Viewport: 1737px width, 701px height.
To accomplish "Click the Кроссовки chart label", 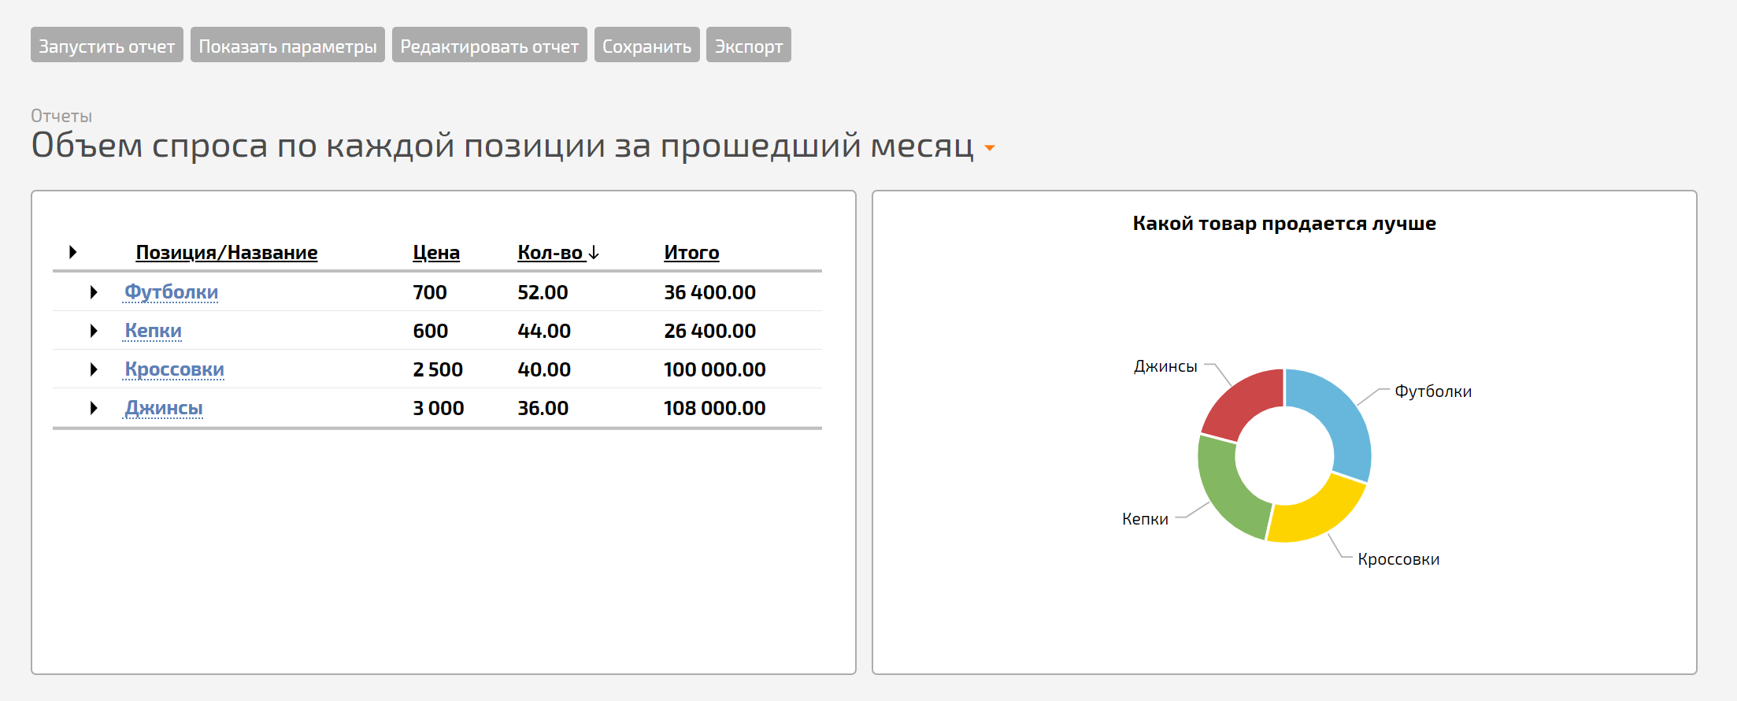I will click(x=1398, y=559).
